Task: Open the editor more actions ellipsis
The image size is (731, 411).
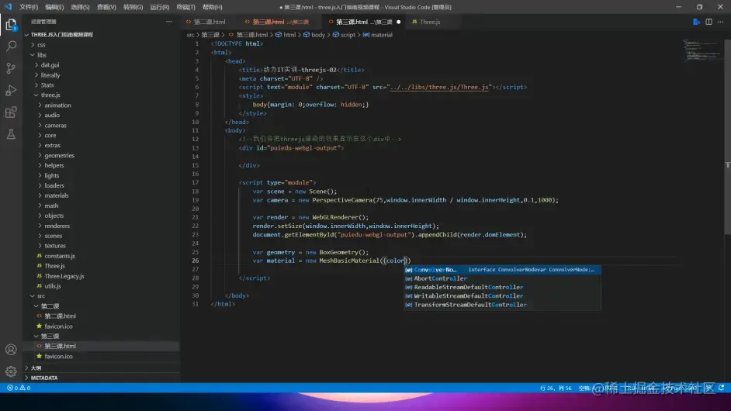Action: coord(721,22)
